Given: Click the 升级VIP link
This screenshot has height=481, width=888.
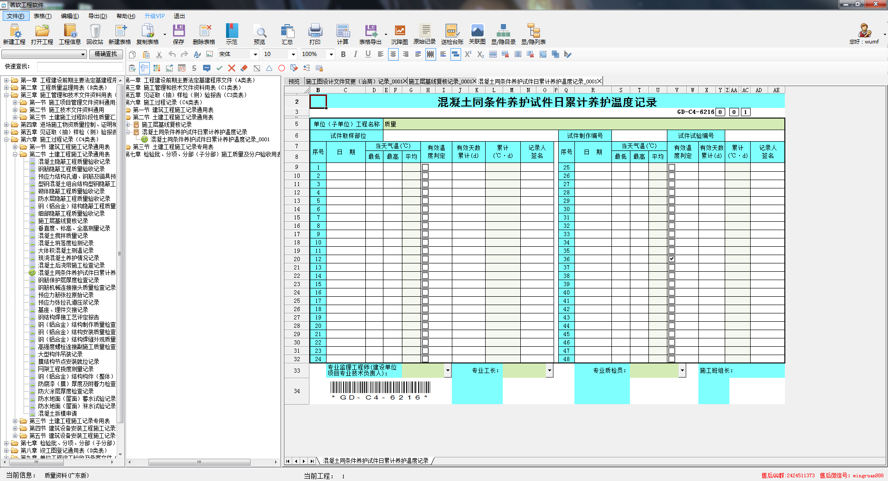Looking at the screenshot, I should coord(154,16).
